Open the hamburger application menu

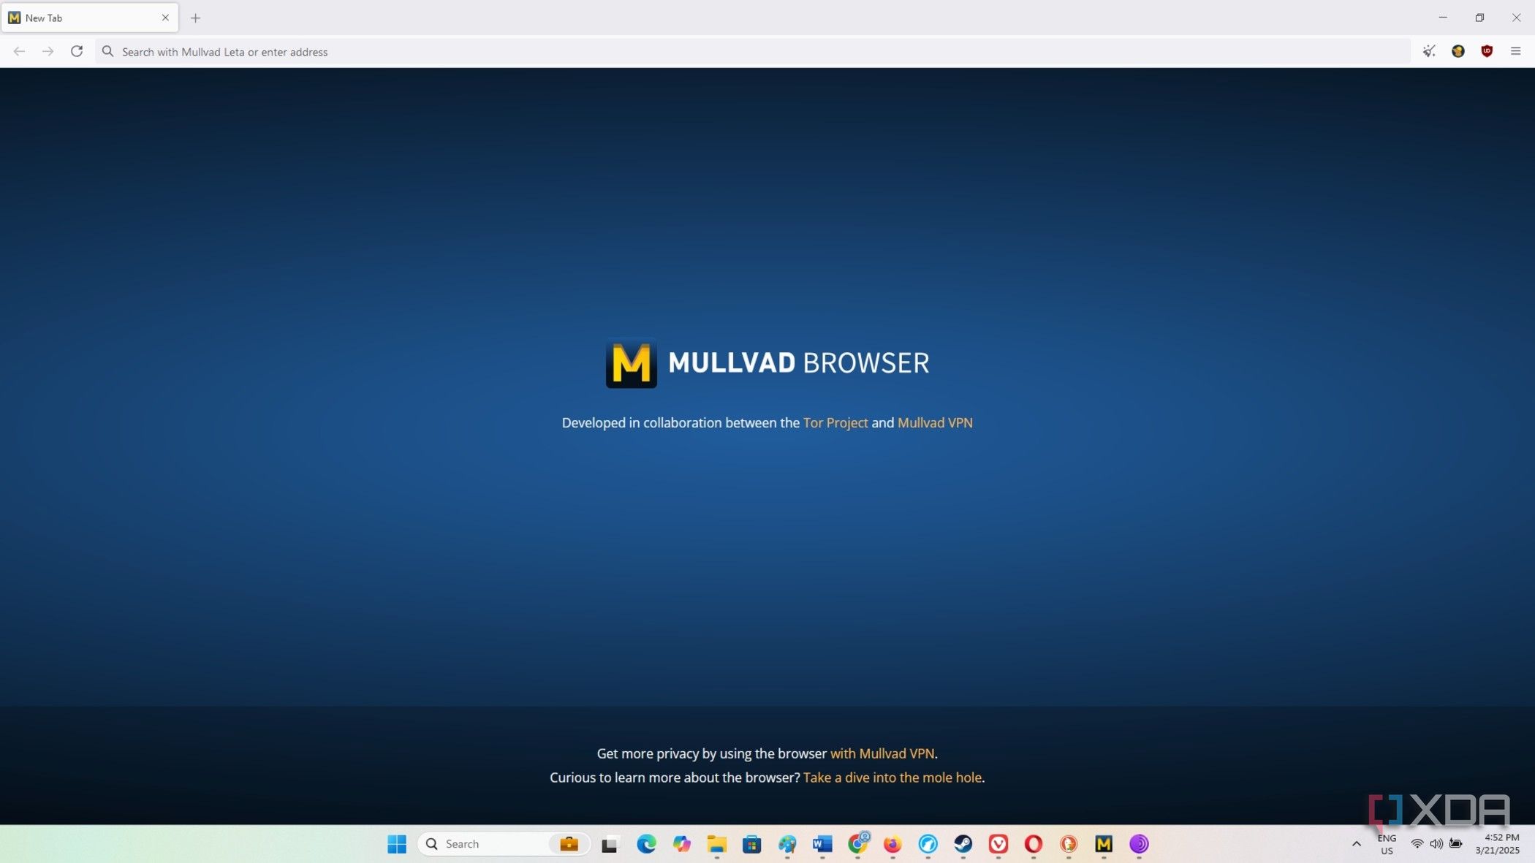[1515, 51]
